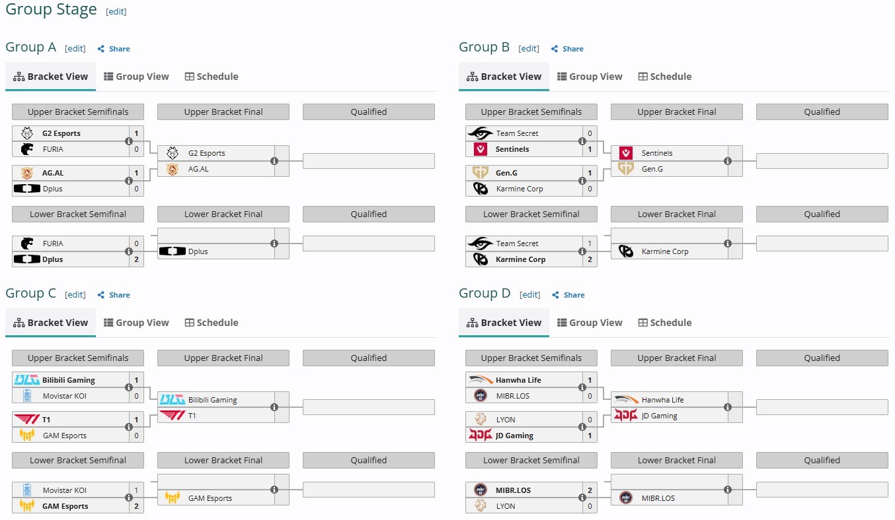This screenshot has width=895, height=520.
Task: Click Bilibili Gaming team name in semifinals
Action: [x=69, y=380]
